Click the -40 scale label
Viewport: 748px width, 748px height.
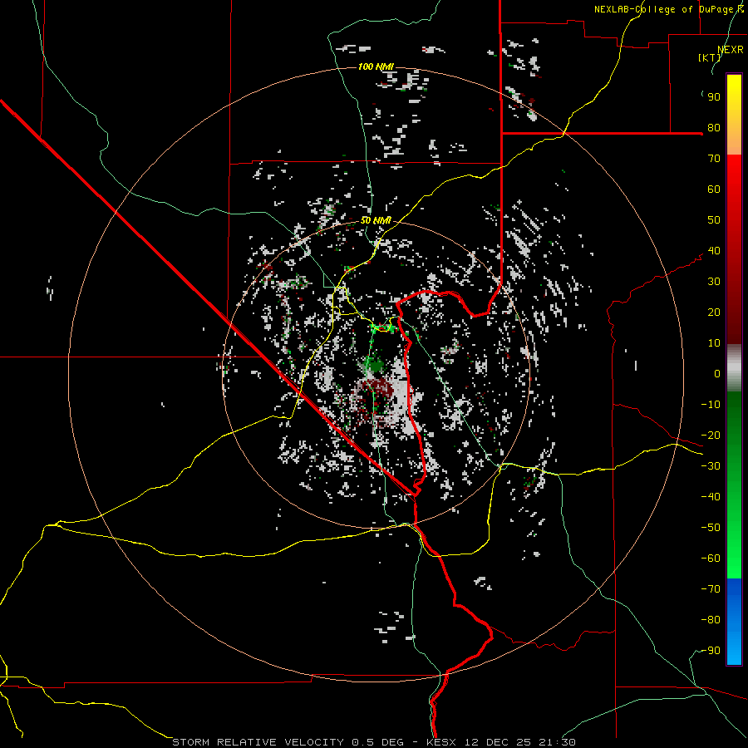pyautogui.click(x=711, y=497)
